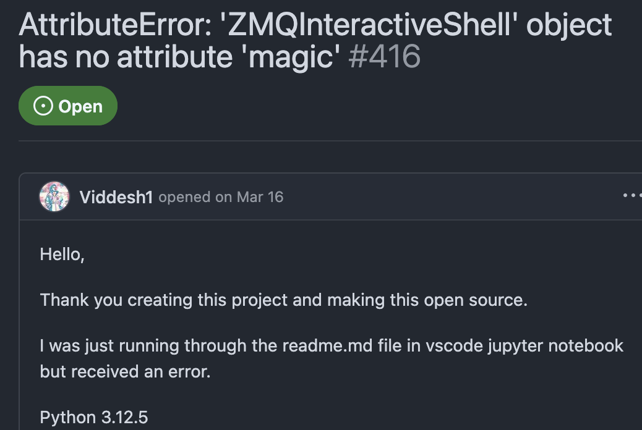Screen dimensions: 642x430
Task: Click "vscode jupyter notebook" in the comment body
Action: pos(524,345)
